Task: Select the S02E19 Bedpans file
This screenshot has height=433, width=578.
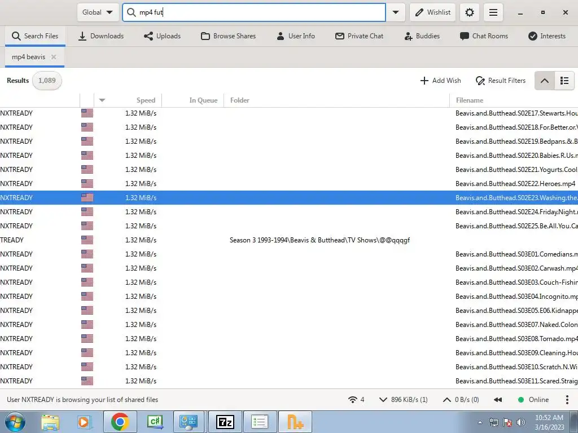Action: (x=289, y=142)
